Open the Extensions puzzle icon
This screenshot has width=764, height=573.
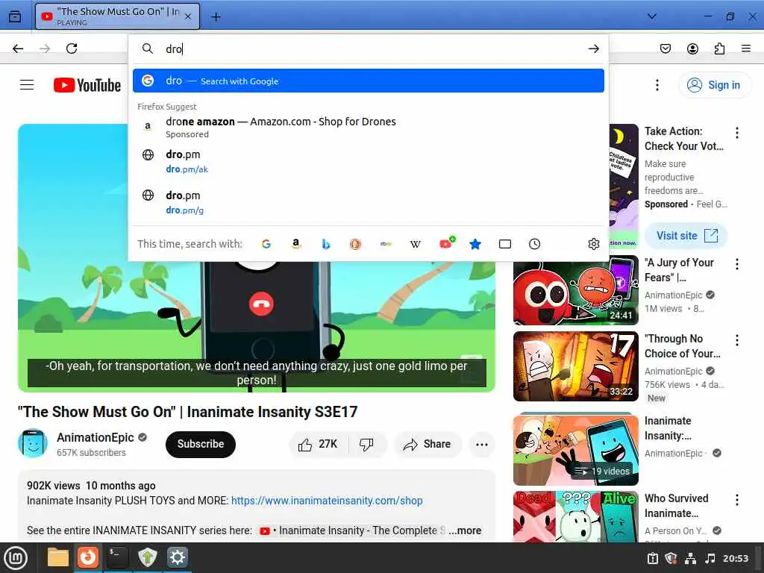(719, 48)
